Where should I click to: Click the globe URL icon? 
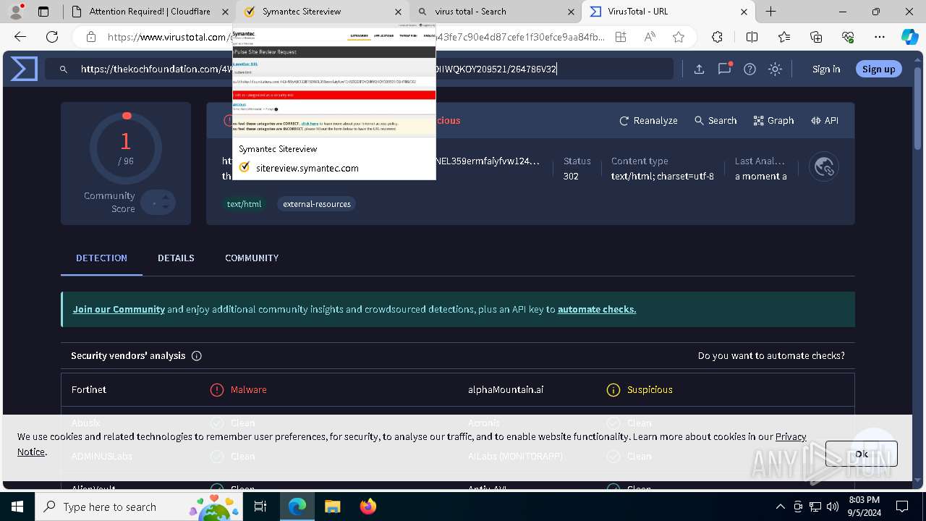pos(824,167)
